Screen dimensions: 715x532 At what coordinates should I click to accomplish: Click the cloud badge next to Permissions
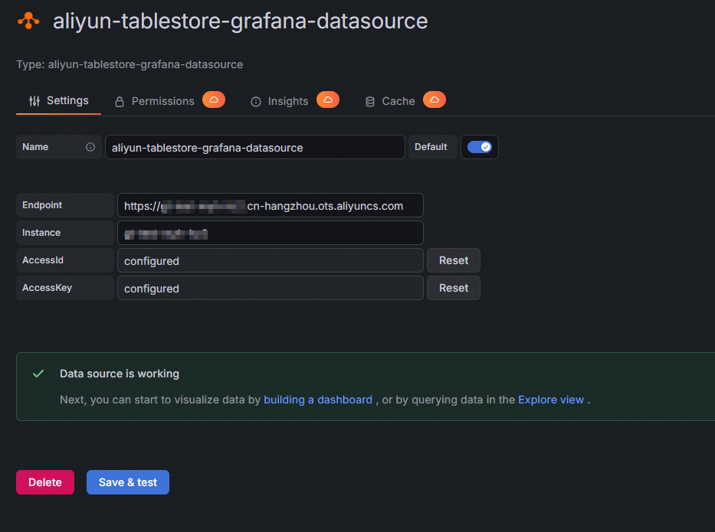click(x=214, y=100)
